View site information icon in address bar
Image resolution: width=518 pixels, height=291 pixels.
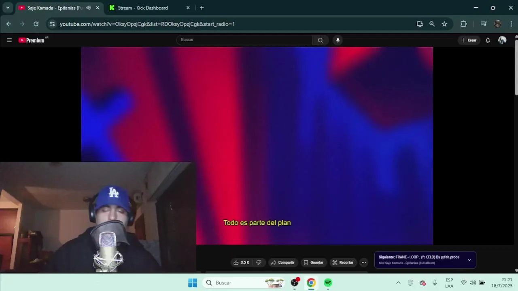(52, 24)
